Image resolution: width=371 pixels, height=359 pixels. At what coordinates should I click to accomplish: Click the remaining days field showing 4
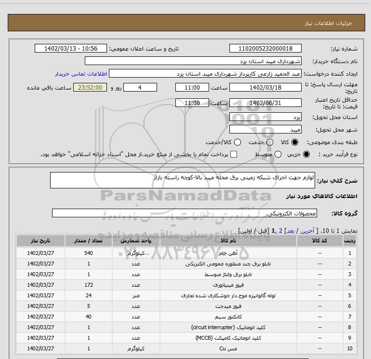click(140, 87)
